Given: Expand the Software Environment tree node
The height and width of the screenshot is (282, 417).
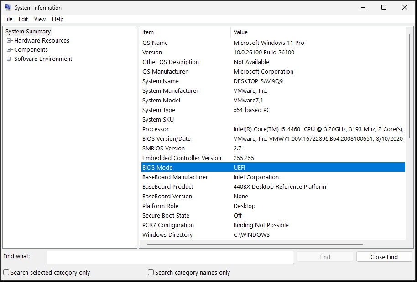Looking at the screenshot, I should point(9,59).
